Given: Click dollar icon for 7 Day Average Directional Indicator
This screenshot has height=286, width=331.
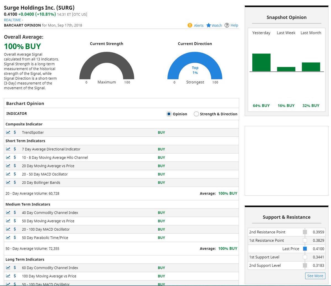Looking at the screenshot, I should coord(15,149).
